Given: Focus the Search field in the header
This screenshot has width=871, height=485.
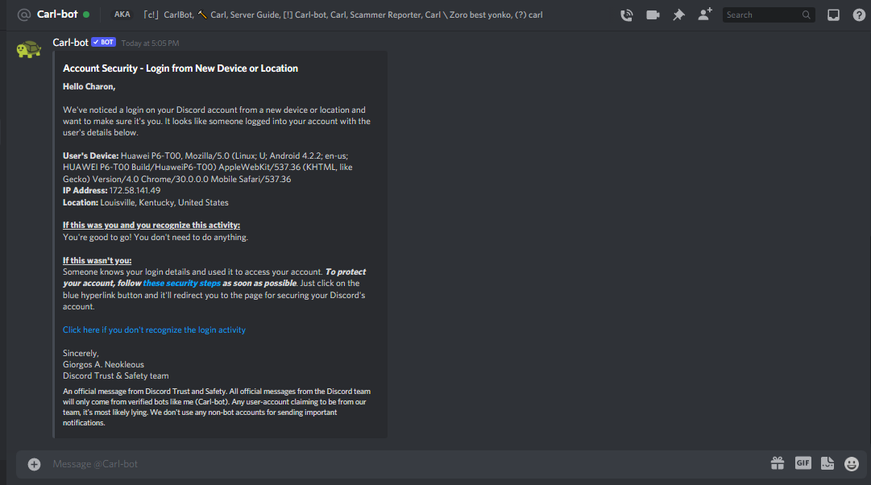Looking at the screenshot, I should (761, 15).
